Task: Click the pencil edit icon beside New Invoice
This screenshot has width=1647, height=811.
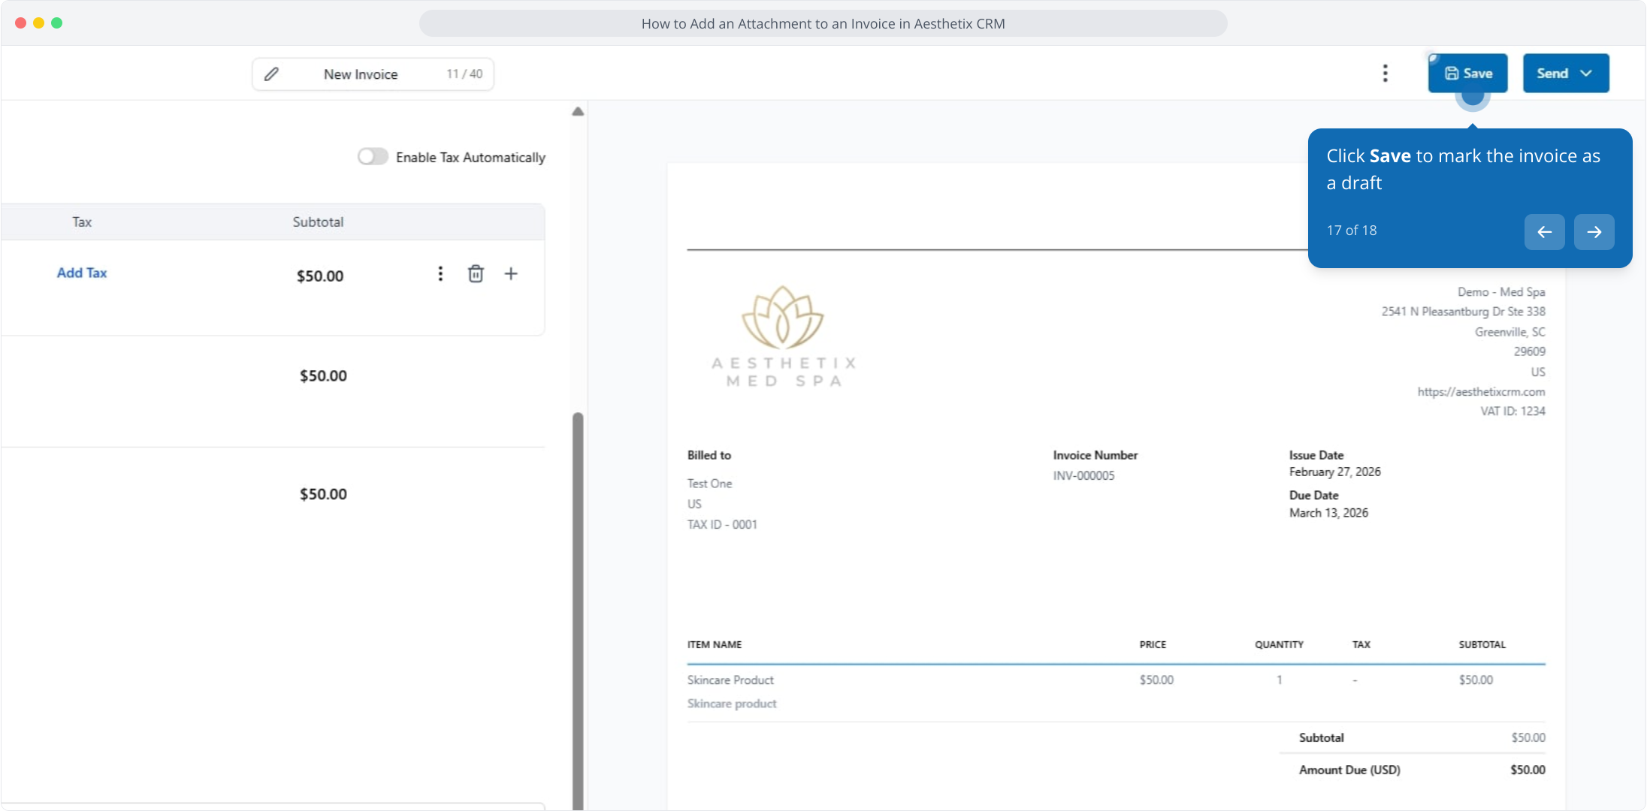Action: [271, 74]
